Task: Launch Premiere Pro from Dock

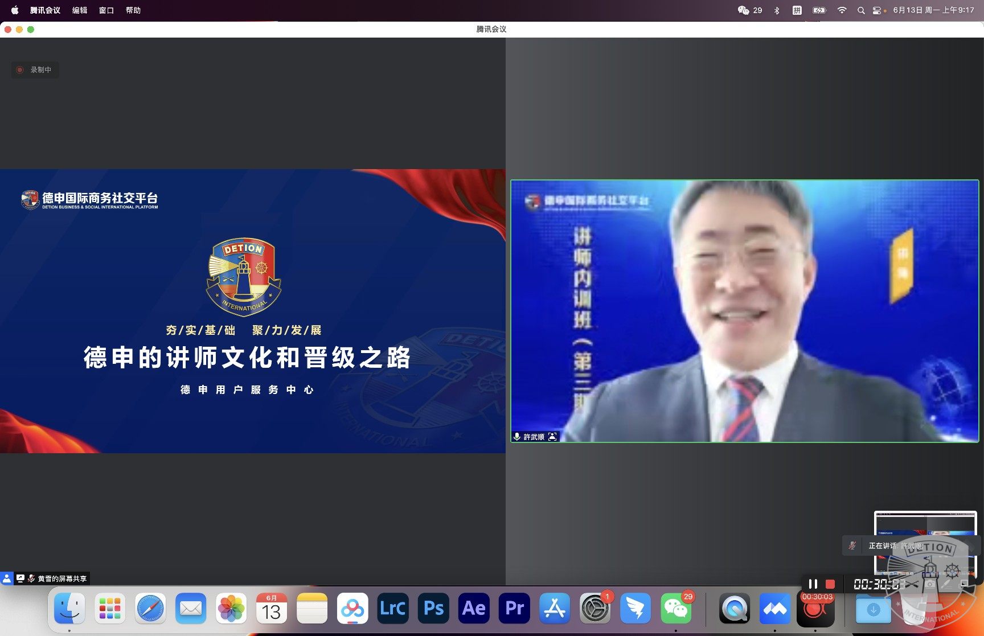Action: (x=514, y=609)
